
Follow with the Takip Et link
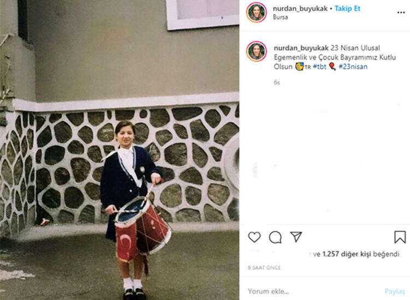347,9
